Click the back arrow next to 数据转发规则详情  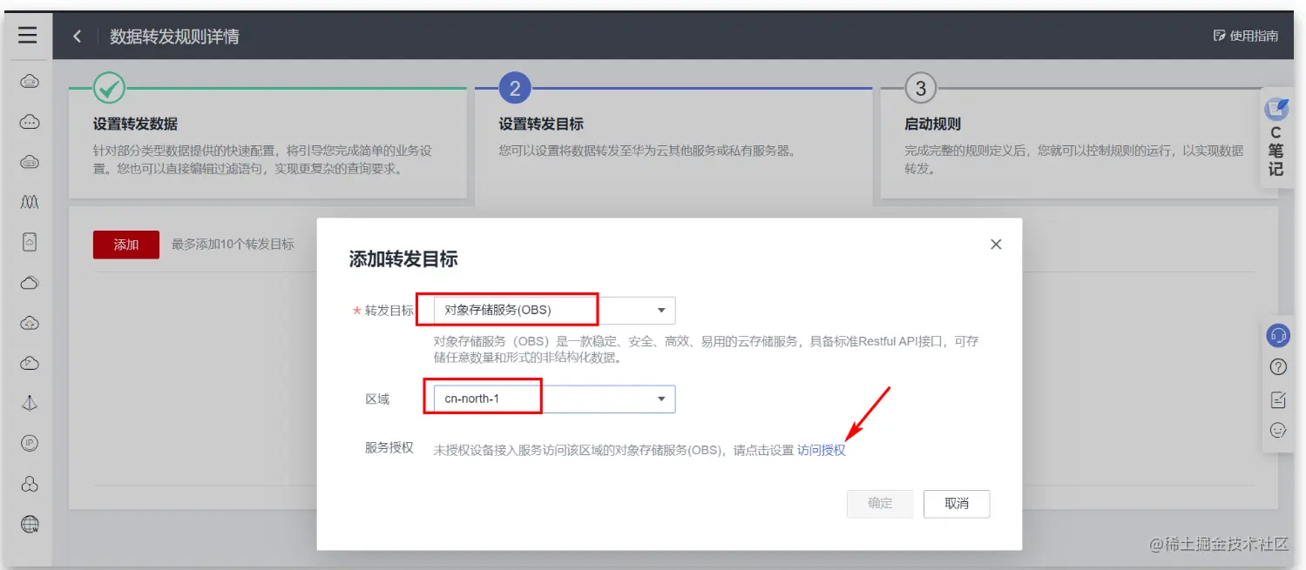click(x=77, y=36)
